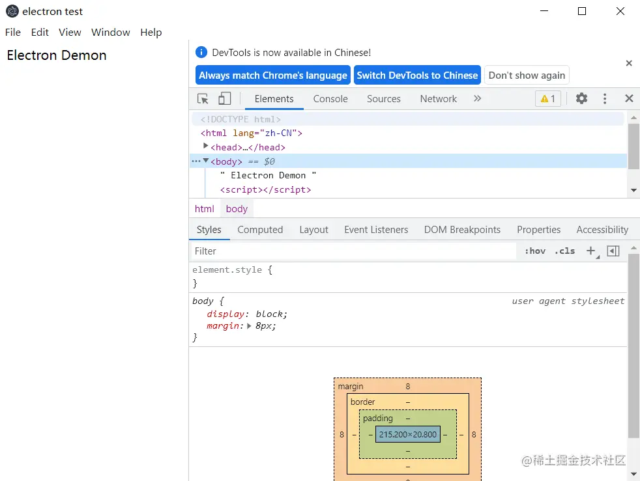
Task: Expand the margin shorthand property triangle
Action: pos(249,325)
